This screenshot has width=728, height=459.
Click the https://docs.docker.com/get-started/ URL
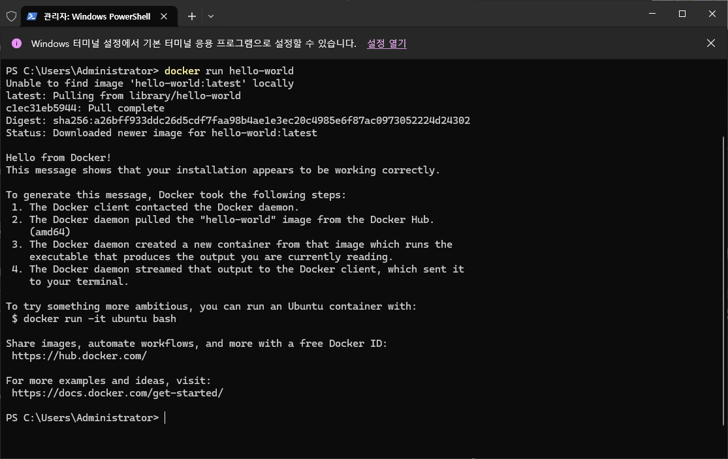(x=118, y=392)
